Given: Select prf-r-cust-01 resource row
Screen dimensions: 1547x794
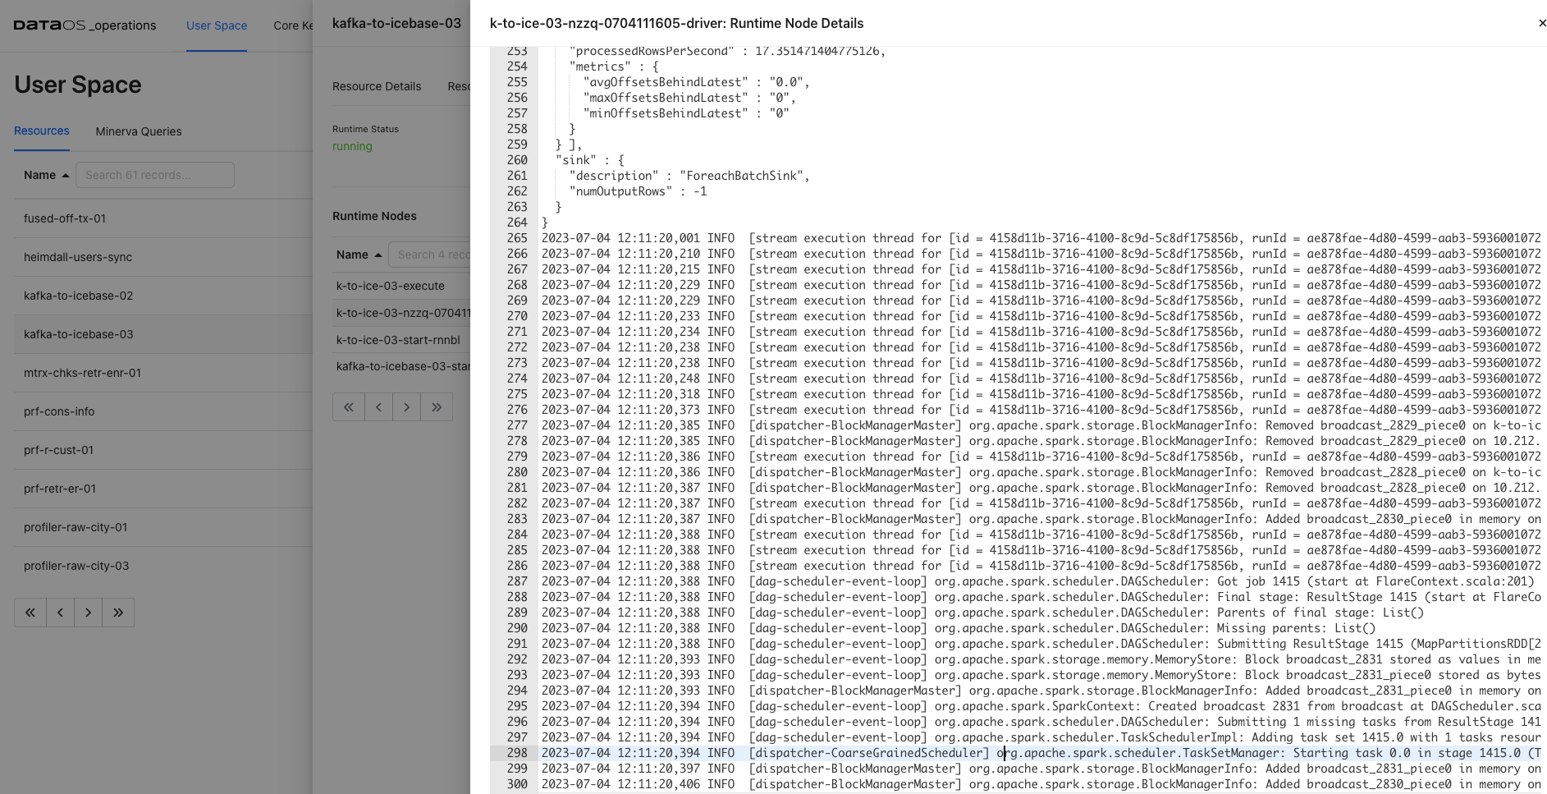Looking at the screenshot, I should click(163, 450).
